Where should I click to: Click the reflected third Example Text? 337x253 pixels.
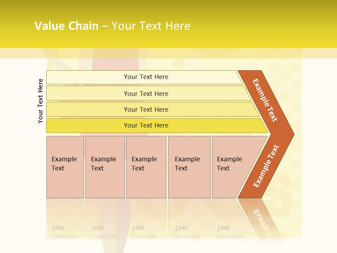tap(144, 232)
